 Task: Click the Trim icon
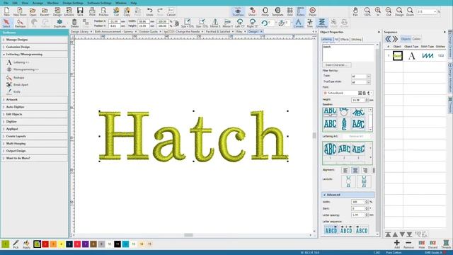tap(310, 23)
